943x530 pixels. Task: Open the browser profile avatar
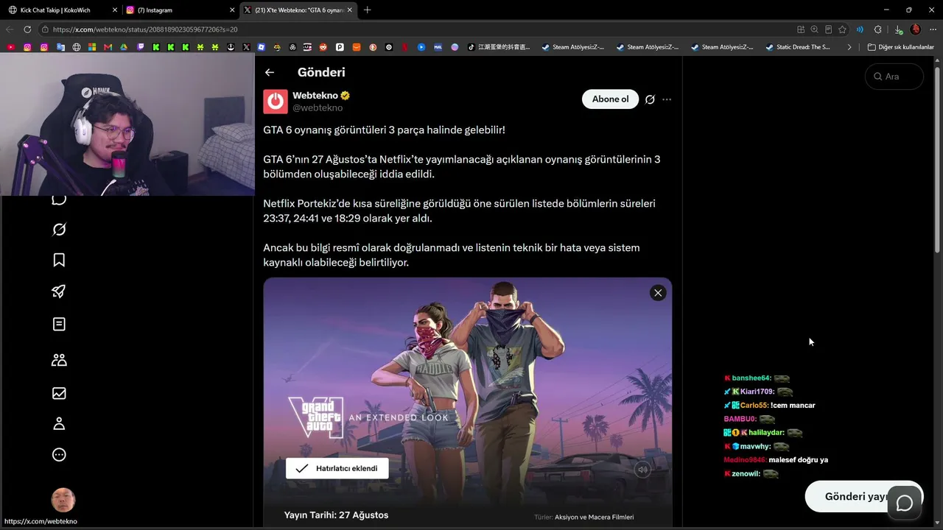pyautogui.click(x=916, y=29)
